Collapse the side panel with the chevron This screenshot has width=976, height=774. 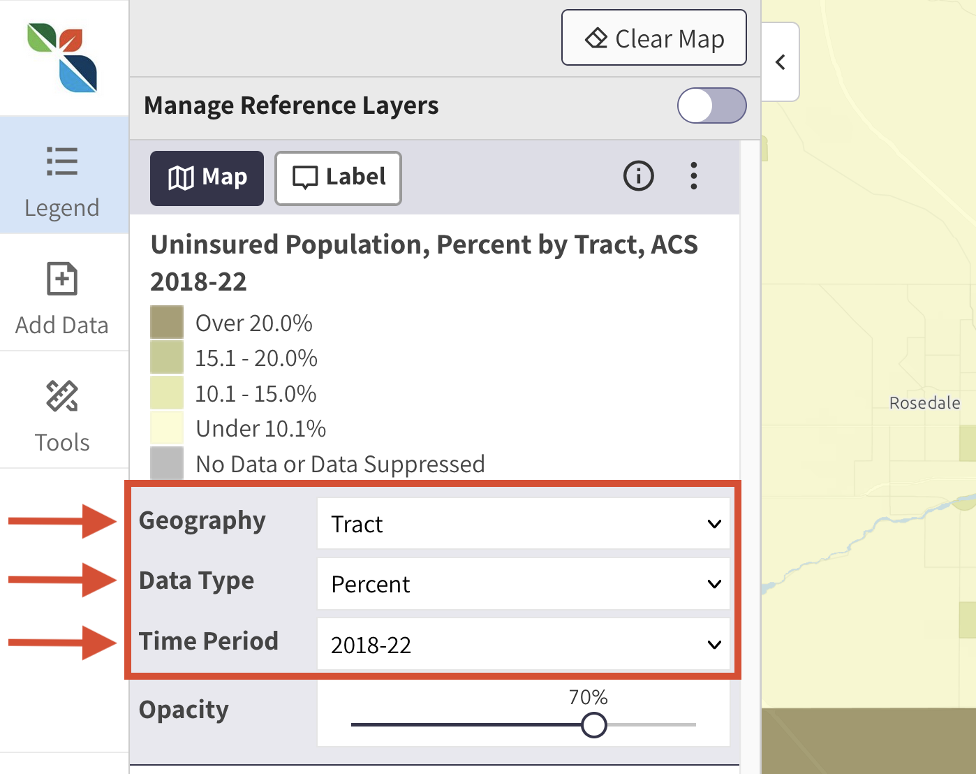click(x=780, y=61)
